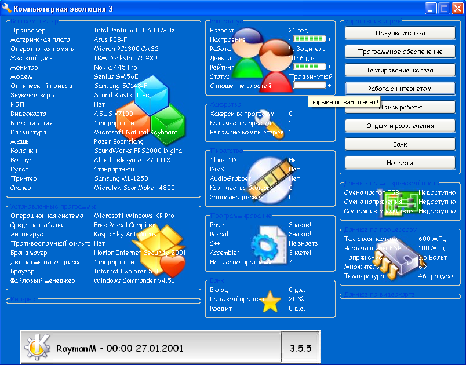Click the CD with film strip icon

(x=270, y=181)
